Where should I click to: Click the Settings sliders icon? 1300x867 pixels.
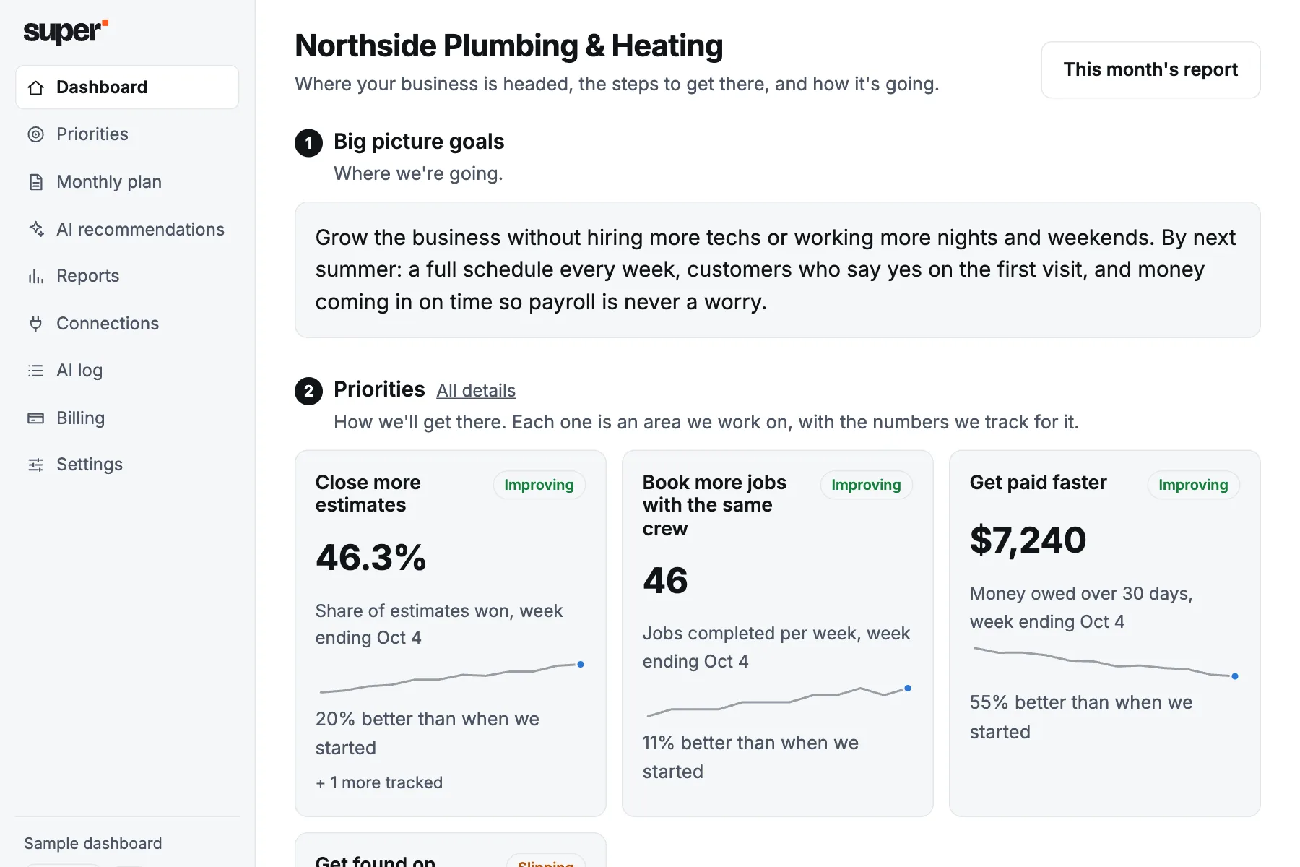36,465
